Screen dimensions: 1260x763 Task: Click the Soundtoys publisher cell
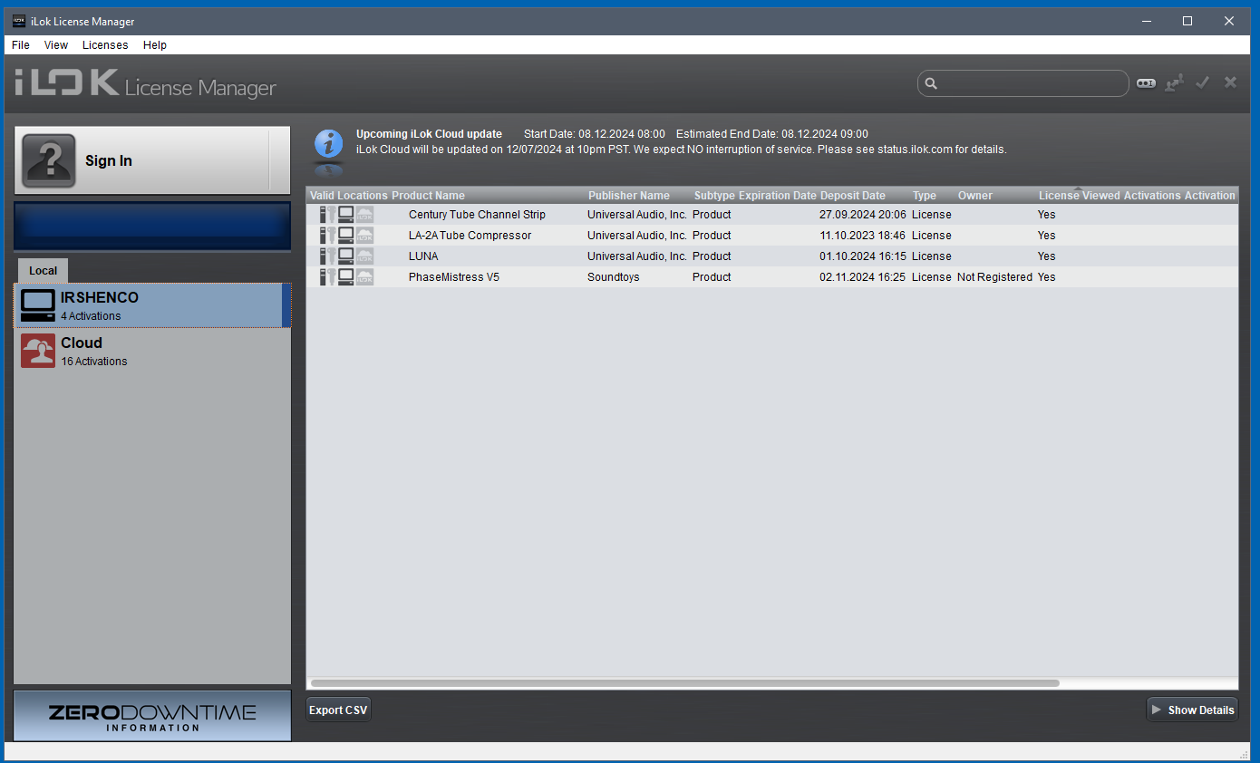[x=614, y=277]
